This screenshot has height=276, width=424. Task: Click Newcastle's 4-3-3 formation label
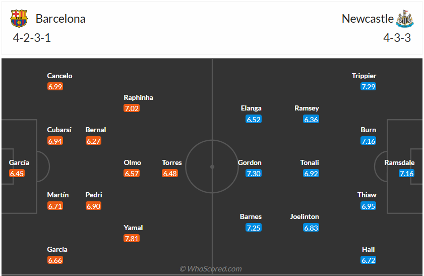(x=397, y=38)
